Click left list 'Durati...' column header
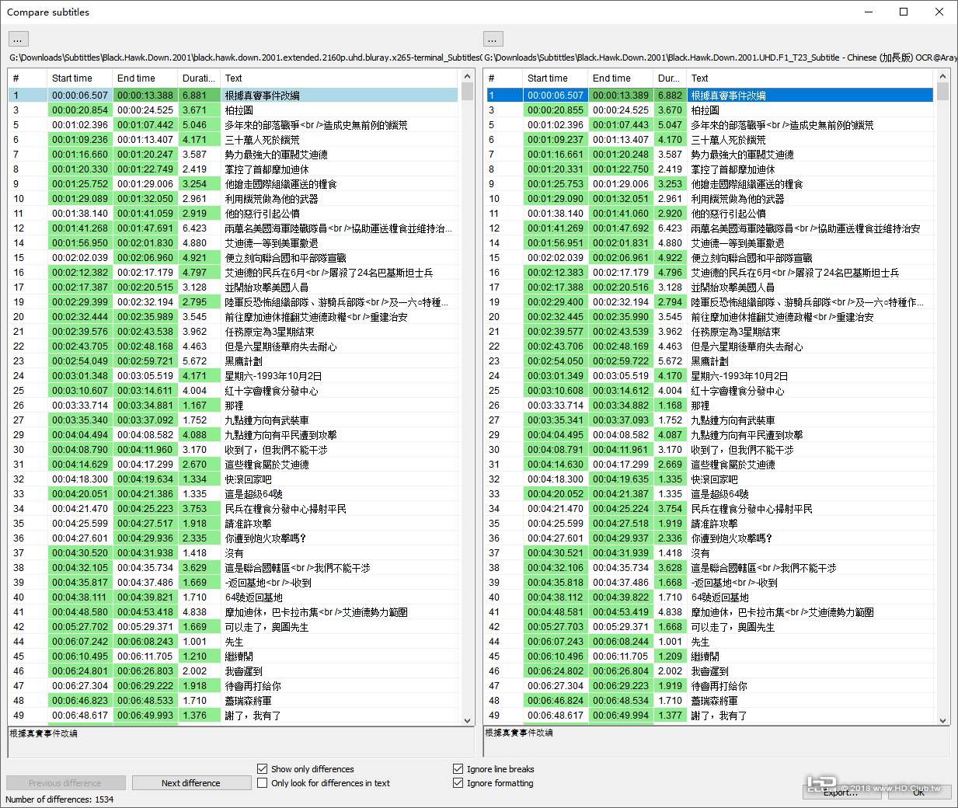Screen dimensions: 958x808 coord(200,78)
